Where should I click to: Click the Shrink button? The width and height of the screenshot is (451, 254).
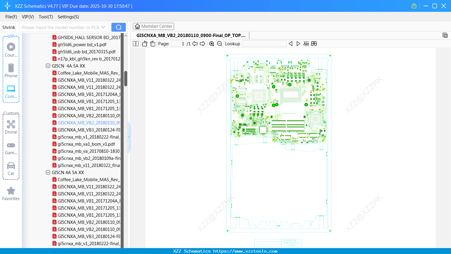[x=9, y=27]
